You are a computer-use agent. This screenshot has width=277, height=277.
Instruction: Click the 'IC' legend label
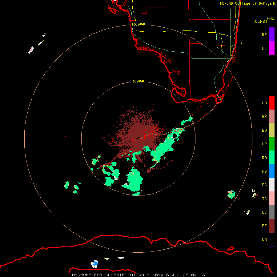click(264, 199)
